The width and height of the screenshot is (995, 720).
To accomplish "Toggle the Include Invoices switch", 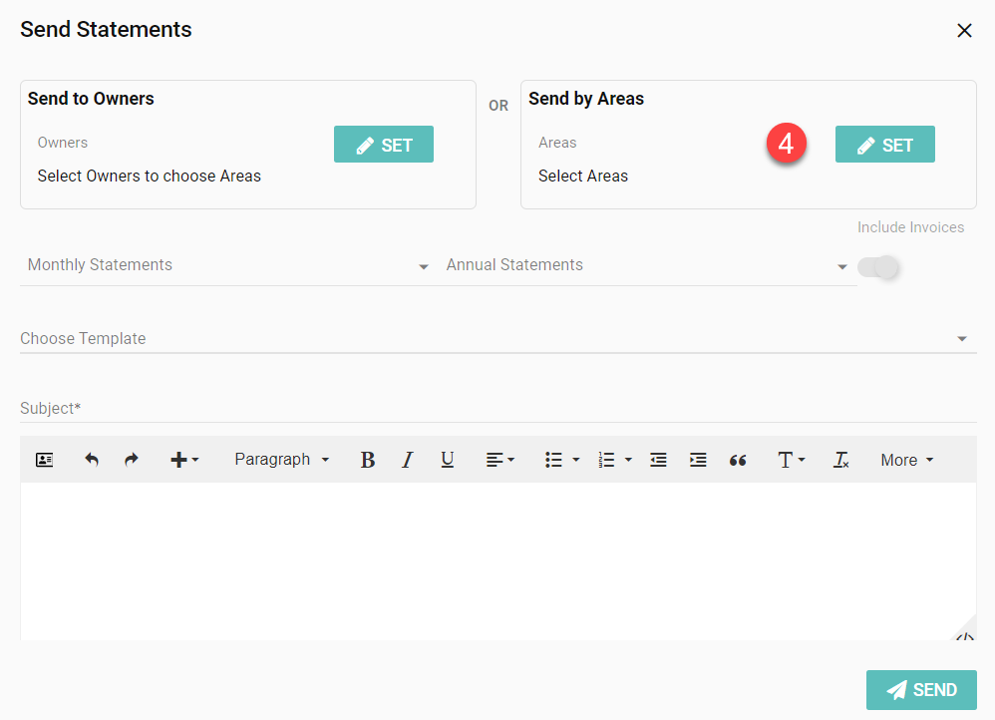I will [879, 267].
